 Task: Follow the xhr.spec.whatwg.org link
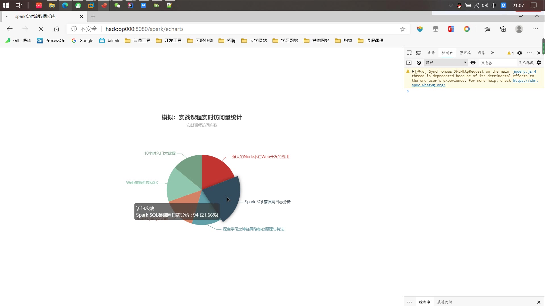pyautogui.click(x=526, y=81)
